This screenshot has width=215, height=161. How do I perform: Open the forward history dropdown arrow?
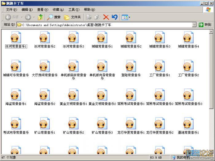coord(34,17)
